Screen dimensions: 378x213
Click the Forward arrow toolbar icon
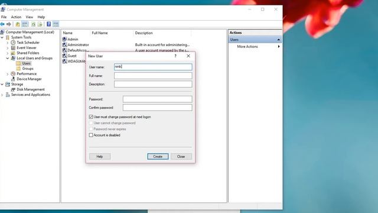9,24
